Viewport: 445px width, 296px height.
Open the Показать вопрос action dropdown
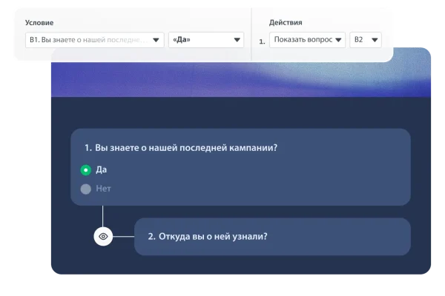(x=307, y=40)
